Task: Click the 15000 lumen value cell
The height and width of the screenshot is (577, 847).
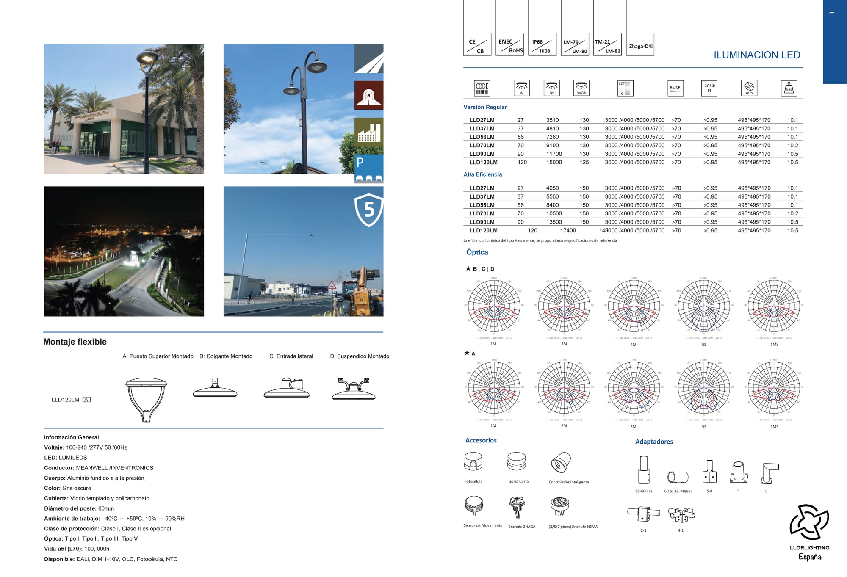Action: coord(554,163)
